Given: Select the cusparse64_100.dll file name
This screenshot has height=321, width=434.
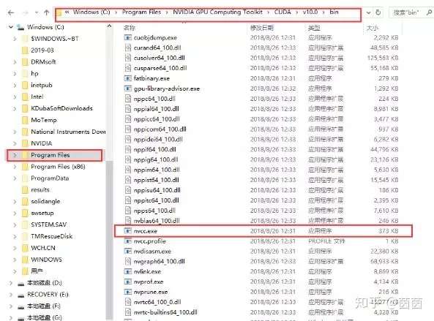Looking at the screenshot, I should [160, 68].
